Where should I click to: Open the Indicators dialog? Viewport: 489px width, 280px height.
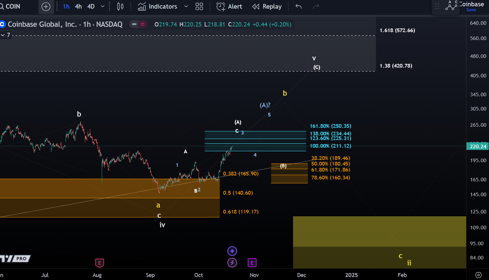[157, 7]
